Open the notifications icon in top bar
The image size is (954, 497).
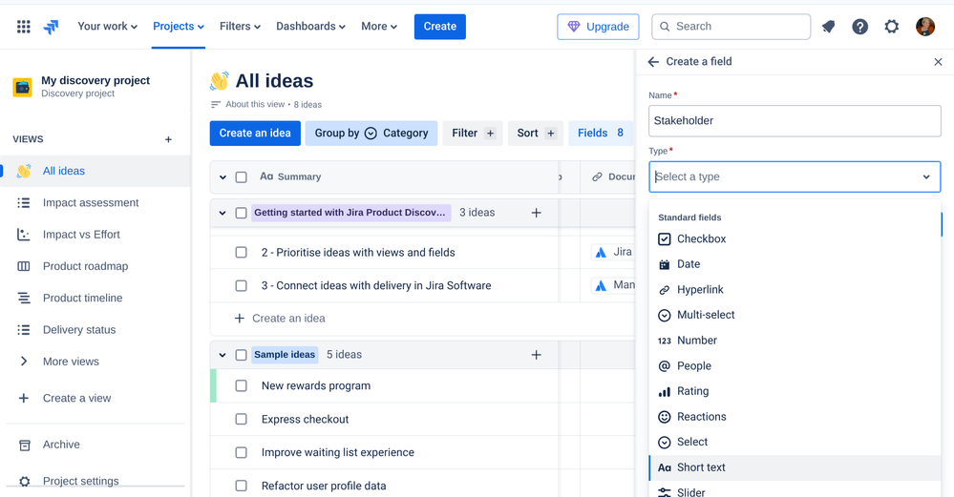click(x=828, y=27)
